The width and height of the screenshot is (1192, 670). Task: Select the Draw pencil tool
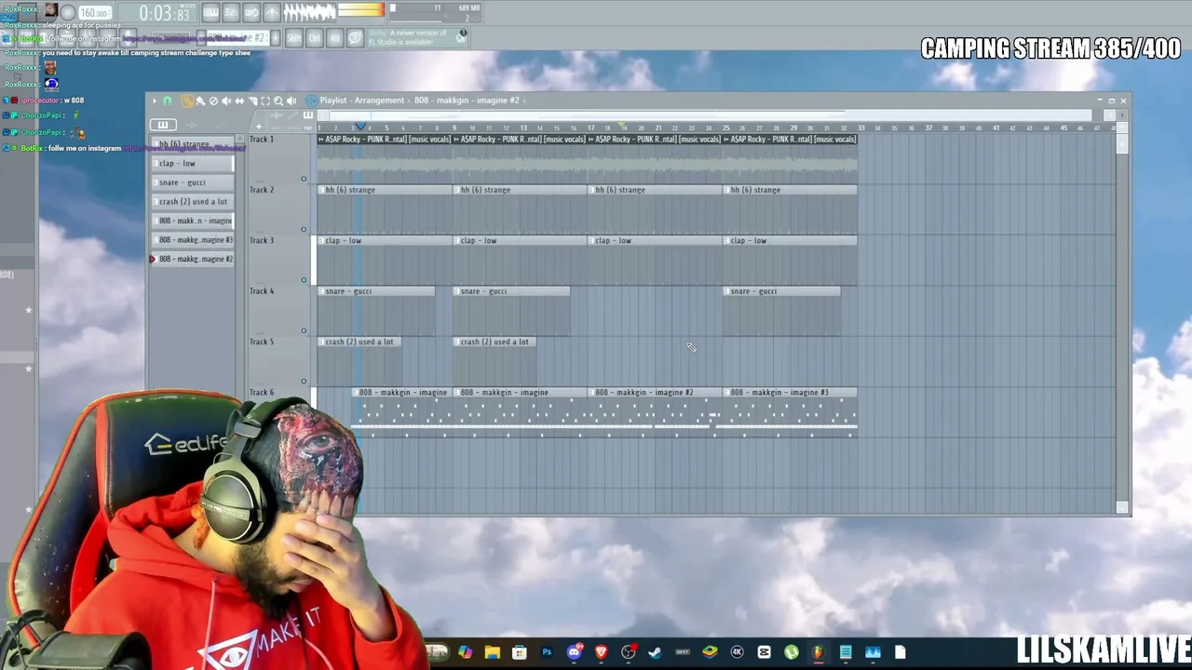187,100
